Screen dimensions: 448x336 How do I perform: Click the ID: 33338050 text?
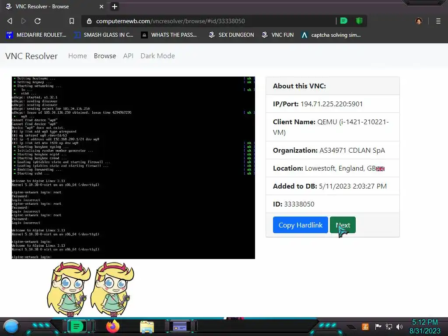coord(294,204)
